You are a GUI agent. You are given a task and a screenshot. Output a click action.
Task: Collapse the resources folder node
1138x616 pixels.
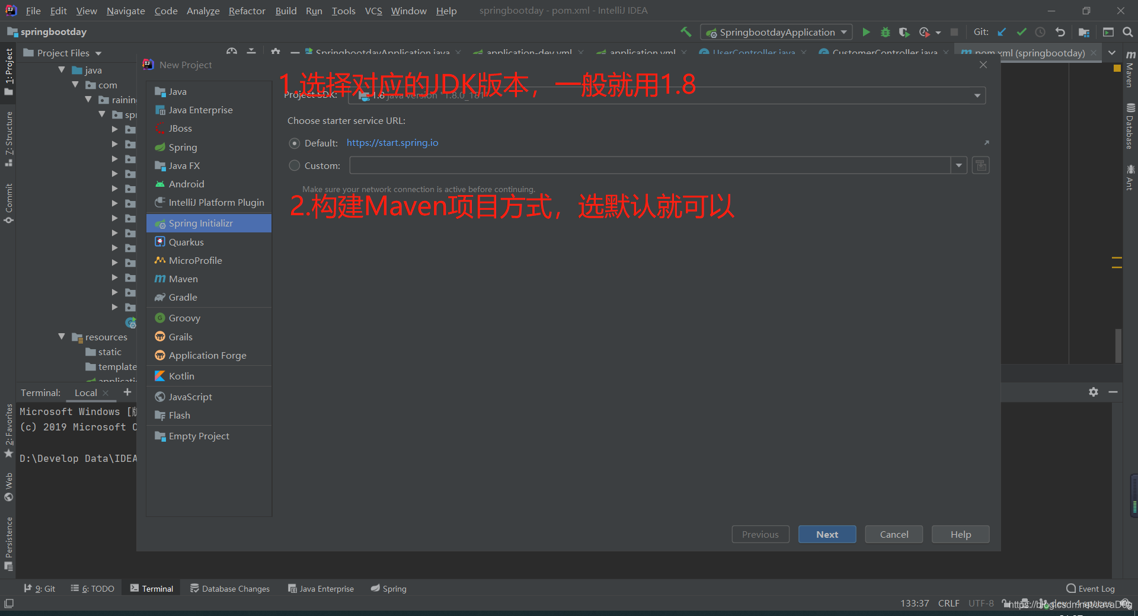[62, 337]
